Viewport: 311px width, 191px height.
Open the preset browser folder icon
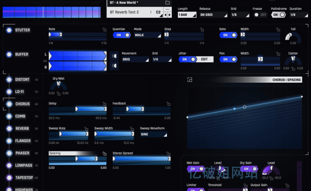tap(167, 2)
